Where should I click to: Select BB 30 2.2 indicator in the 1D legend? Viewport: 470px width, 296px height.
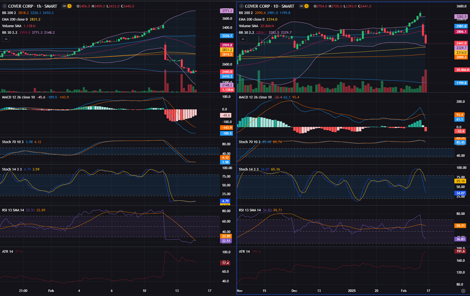click(x=246, y=33)
